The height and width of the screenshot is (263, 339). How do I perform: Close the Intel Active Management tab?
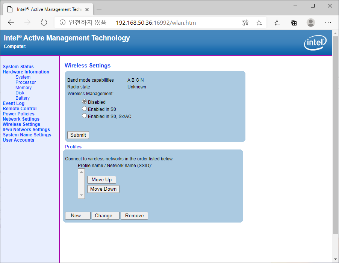pyautogui.click(x=87, y=9)
